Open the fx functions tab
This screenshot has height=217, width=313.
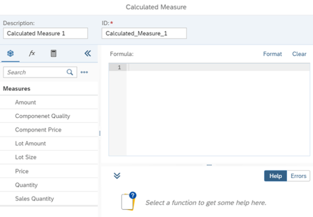click(32, 54)
